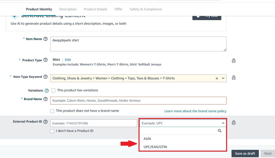The height and width of the screenshot is (158, 275).
Task: Click lock icon on Product Type row
Action: (233, 61)
